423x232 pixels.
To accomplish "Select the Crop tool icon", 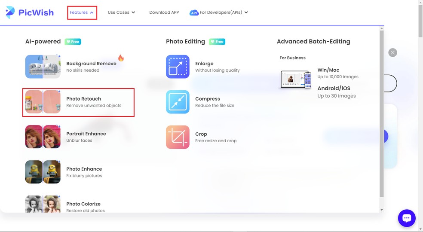I will (178, 137).
